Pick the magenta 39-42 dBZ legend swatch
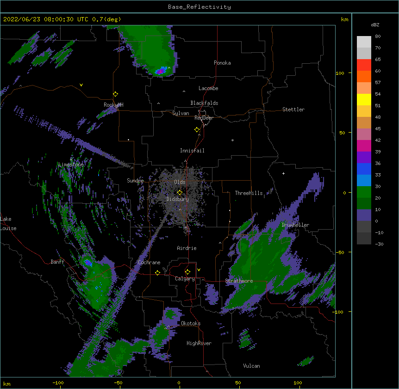Screen dimensions: 399x389 point(364,146)
